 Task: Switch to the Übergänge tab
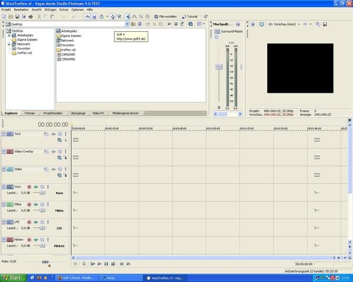pyautogui.click(x=78, y=113)
